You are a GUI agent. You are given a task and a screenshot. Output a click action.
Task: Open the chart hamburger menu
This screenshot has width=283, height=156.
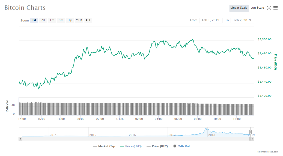(276, 8)
